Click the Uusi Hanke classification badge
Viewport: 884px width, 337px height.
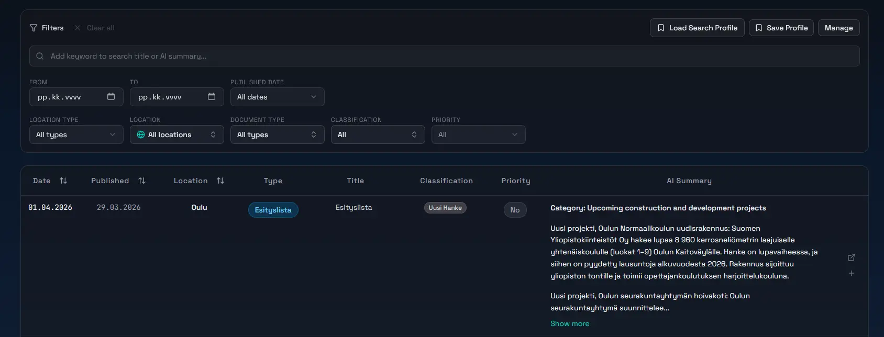pyautogui.click(x=445, y=208)
